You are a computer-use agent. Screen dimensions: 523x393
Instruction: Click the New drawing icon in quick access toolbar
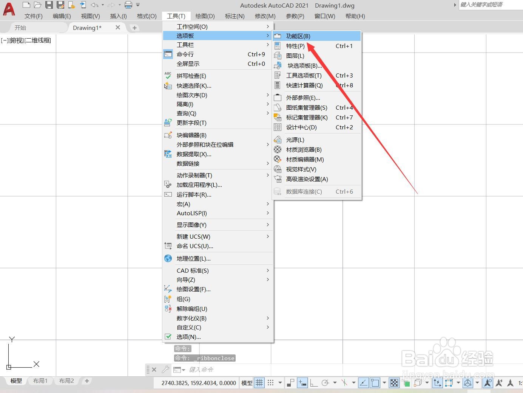26,5
